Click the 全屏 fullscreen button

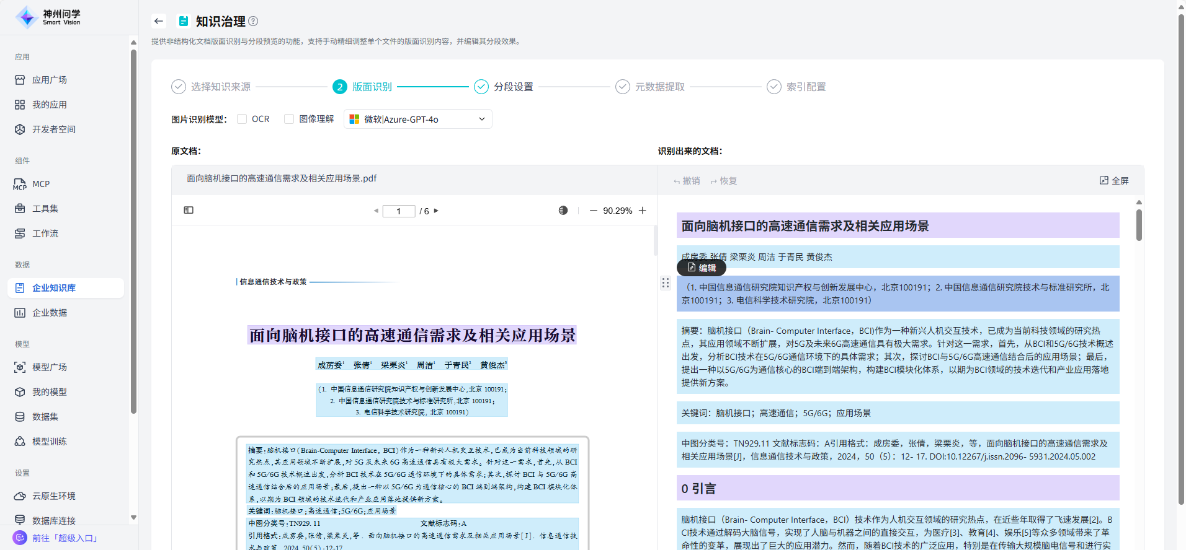pyautogui.click(x=1114, y=181)
